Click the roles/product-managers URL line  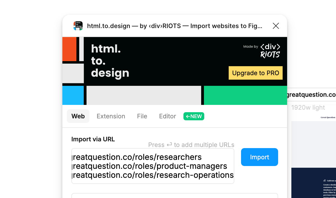[x=149, y=166]
